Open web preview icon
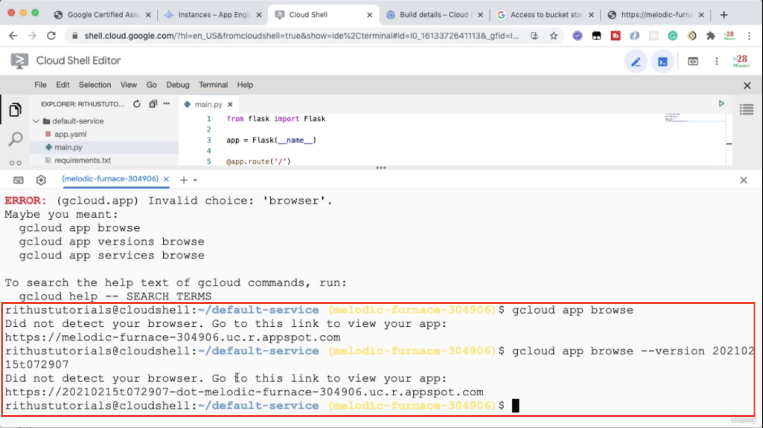The image size is (763, 428). click(693, 61)
